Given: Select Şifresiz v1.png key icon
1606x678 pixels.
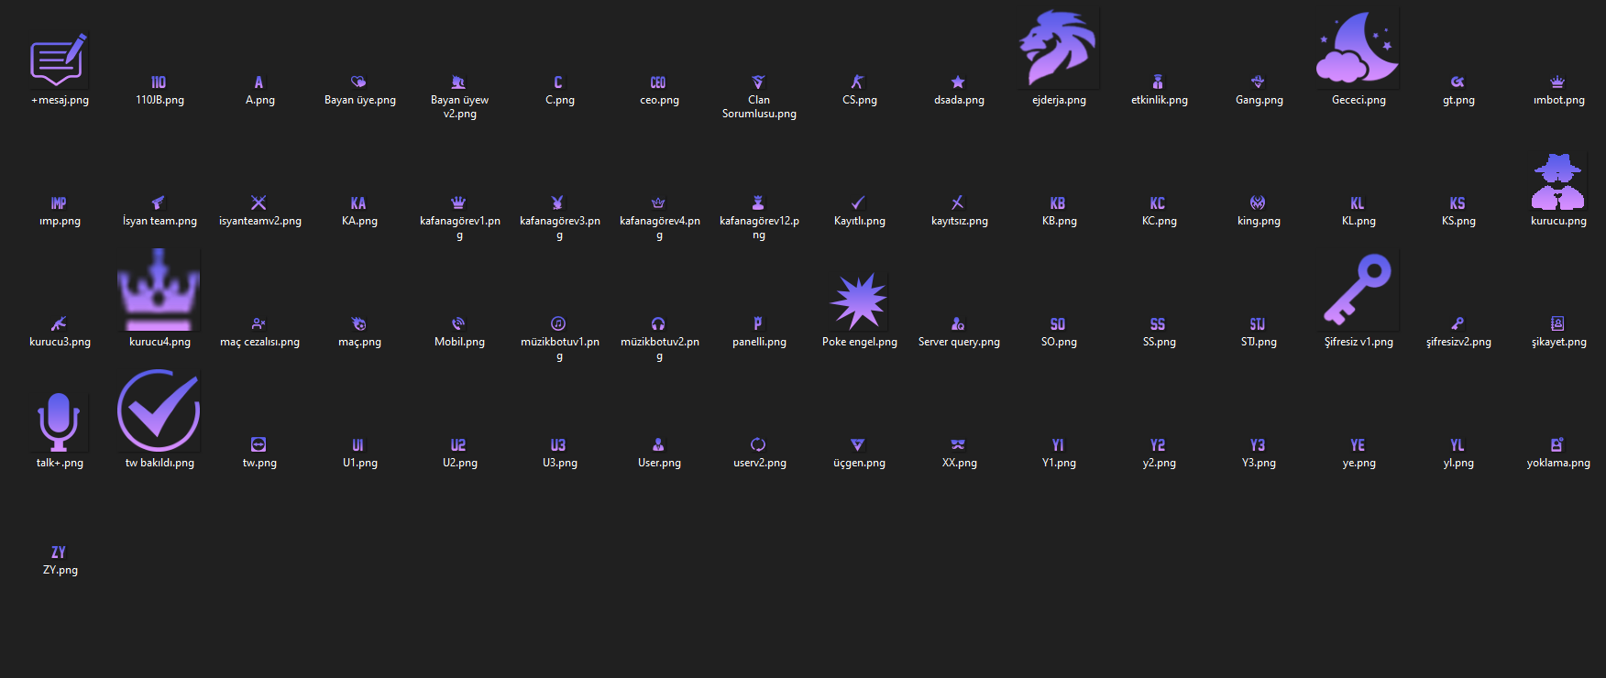Looking at the screenshot, I should tap(1358, 290).
